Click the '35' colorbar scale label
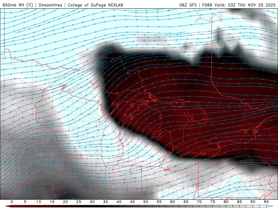This screenshot has width=278, height=208. tap(106, 202)
